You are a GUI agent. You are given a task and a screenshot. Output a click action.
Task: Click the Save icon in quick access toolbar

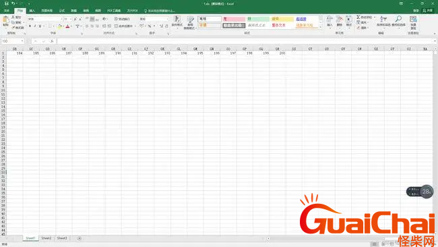point(7,3)
